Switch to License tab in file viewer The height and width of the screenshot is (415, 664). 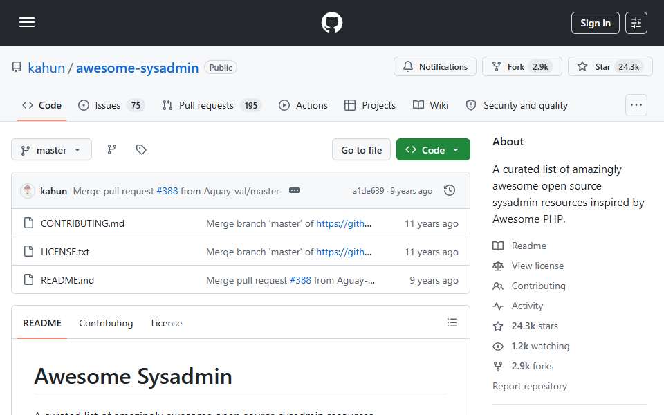pos(167,323)
